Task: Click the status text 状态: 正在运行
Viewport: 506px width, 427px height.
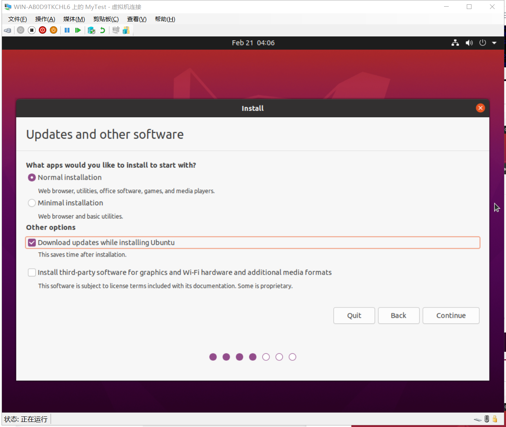Action: click(26, 419)
